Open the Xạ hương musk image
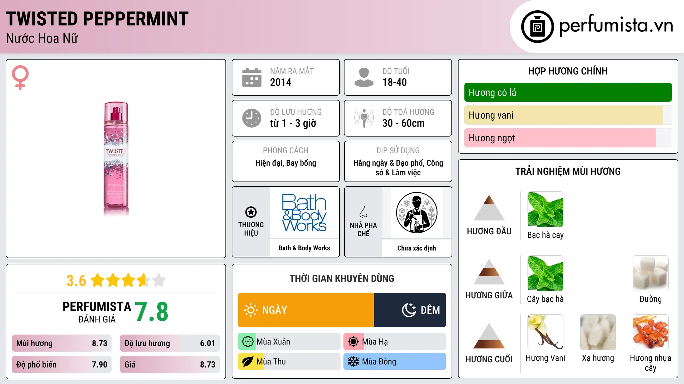Viewport: 684px width, 384px height. [598, 332]
